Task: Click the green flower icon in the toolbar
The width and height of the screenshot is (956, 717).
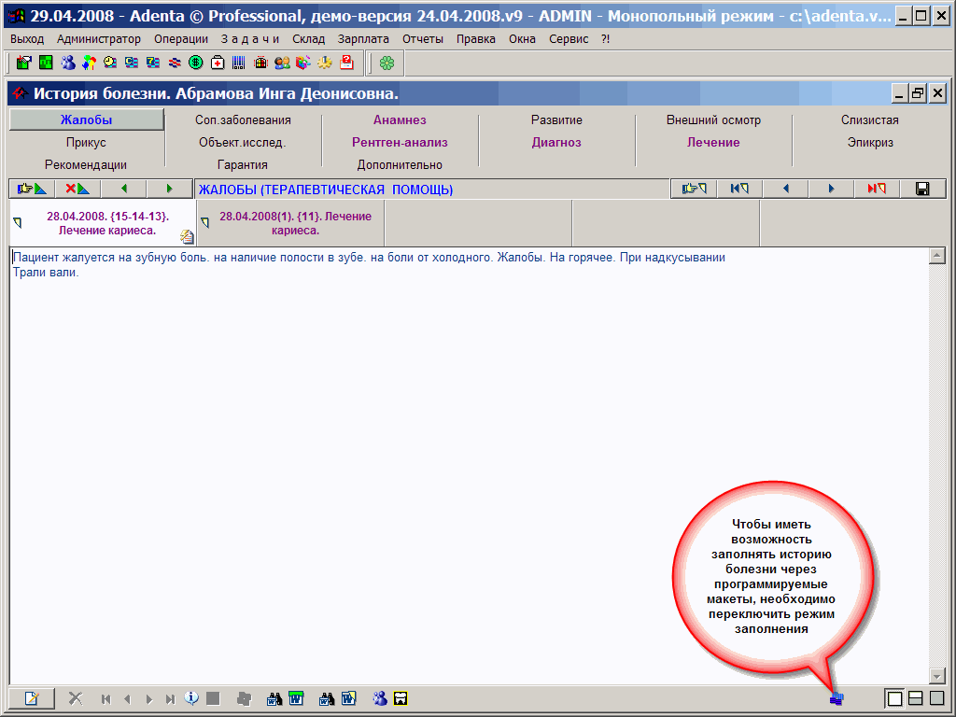Action: 387,63
